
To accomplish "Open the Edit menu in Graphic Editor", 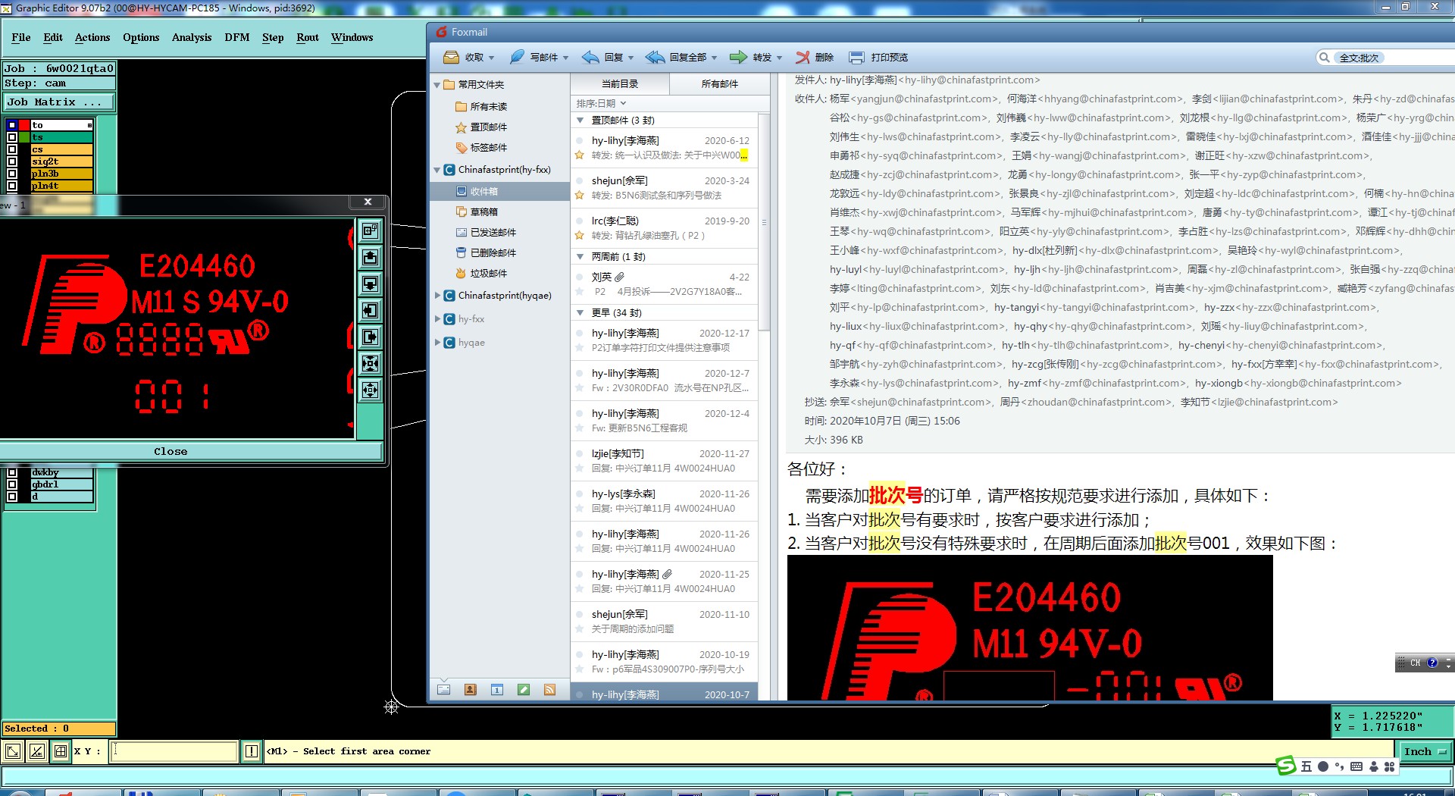I will (x=53, y=37).
